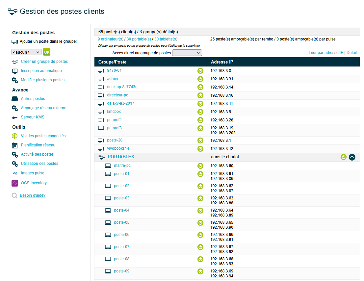
Task: Open the galaxy-a3-2017 post link
Action: 120,103
